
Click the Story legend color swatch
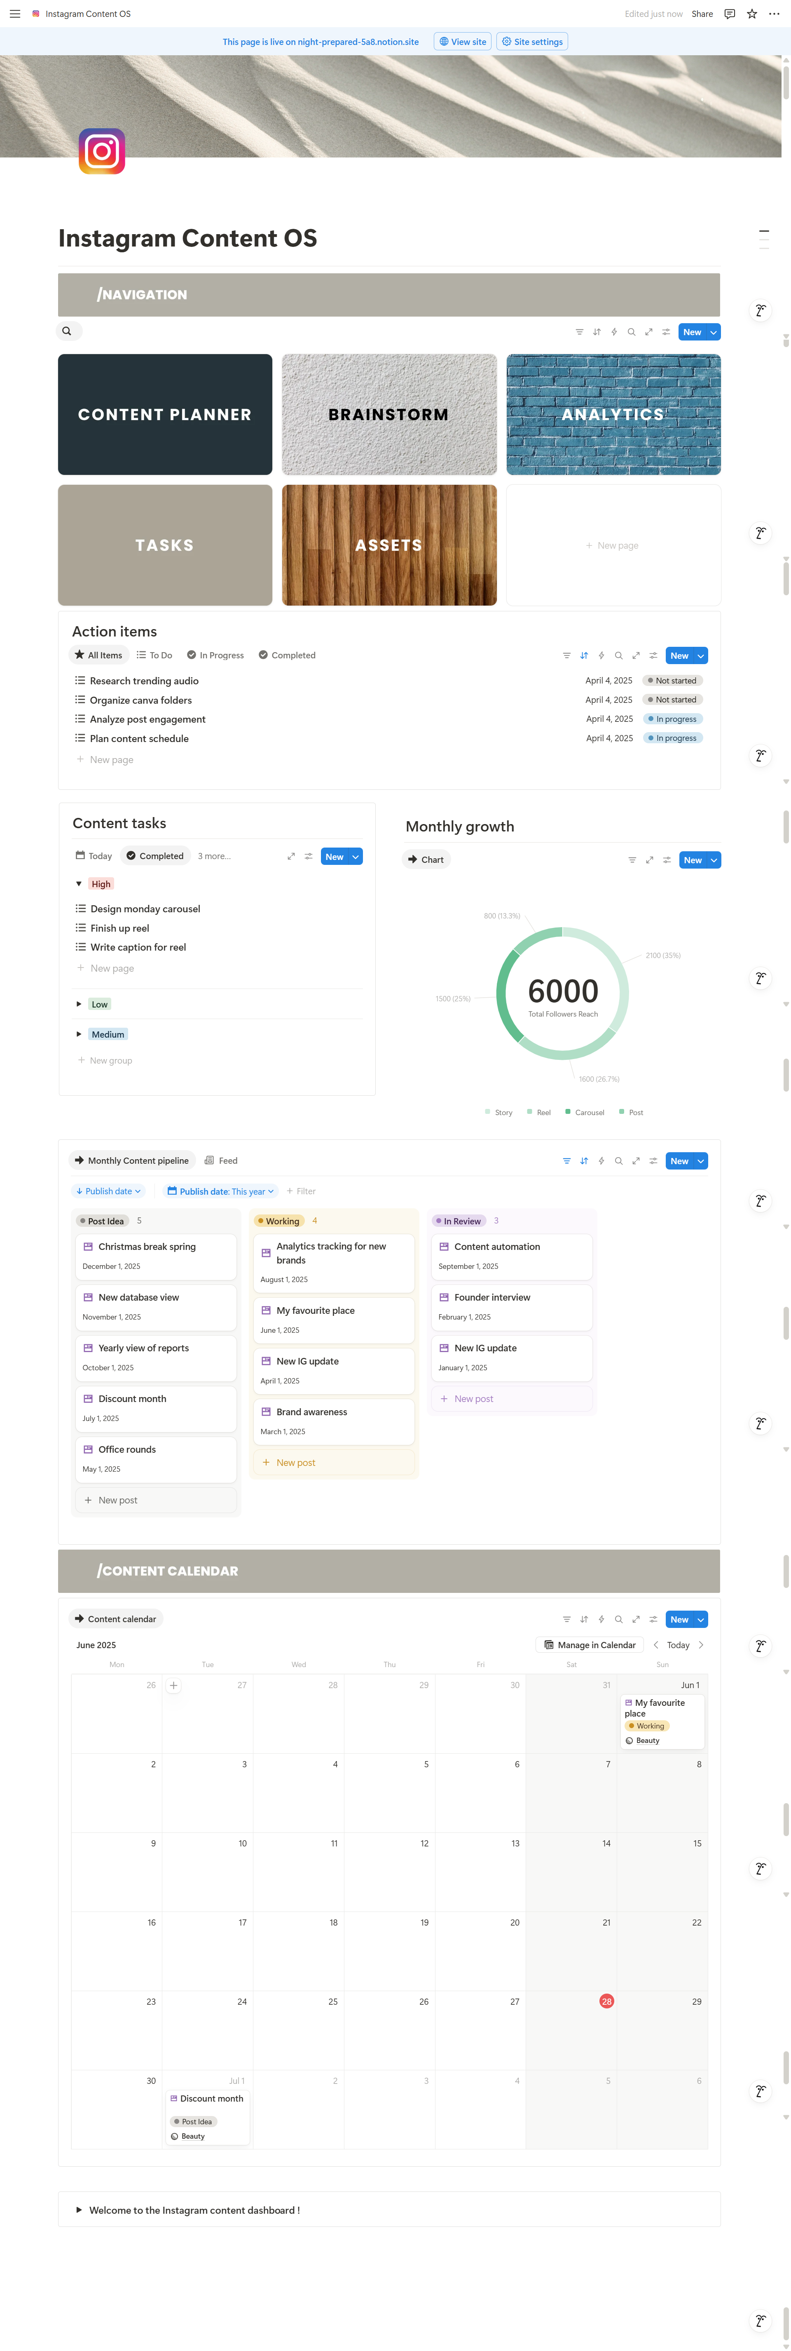click(488, 1112)
